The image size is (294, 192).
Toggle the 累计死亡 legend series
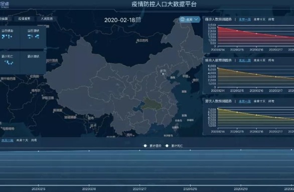175,146
